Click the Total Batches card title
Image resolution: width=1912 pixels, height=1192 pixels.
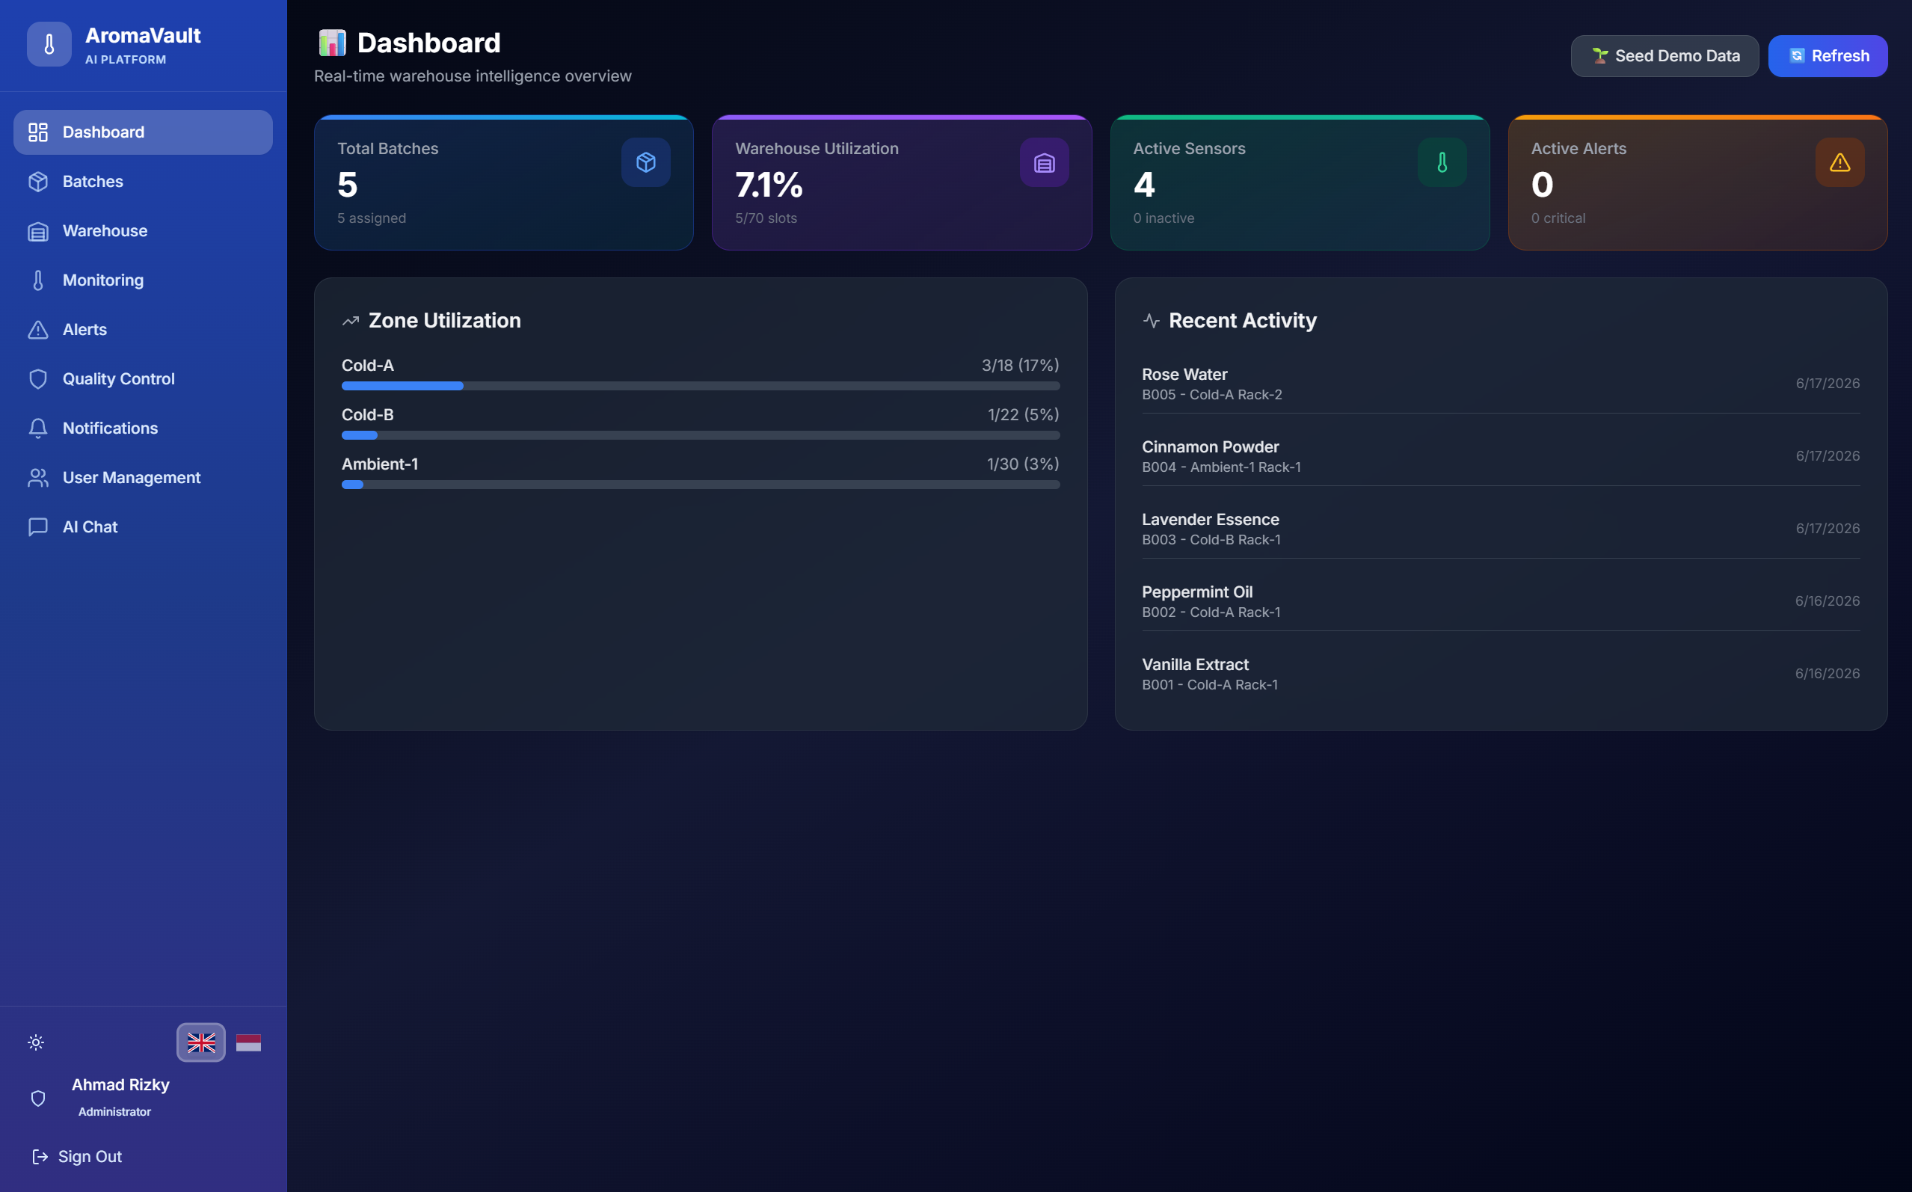click(388, 148)
